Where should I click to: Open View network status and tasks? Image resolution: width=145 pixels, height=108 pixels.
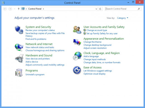40,47
